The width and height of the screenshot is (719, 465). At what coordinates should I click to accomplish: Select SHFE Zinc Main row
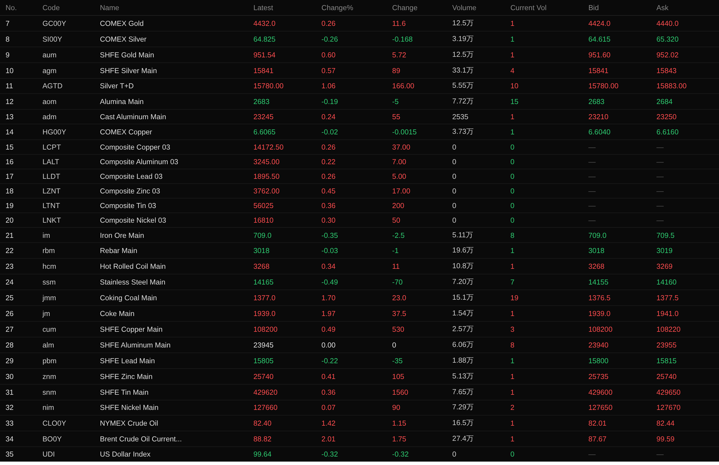(x=359, y=376)
